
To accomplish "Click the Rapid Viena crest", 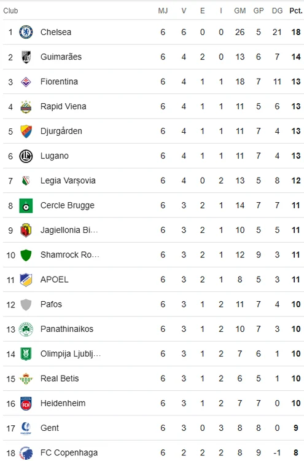I will [x=26, y=106].
